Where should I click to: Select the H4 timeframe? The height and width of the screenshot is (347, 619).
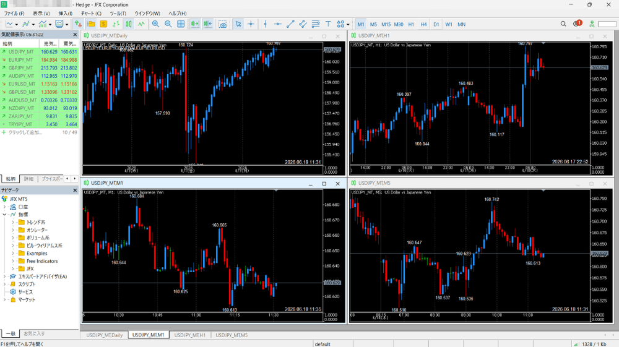423,24
